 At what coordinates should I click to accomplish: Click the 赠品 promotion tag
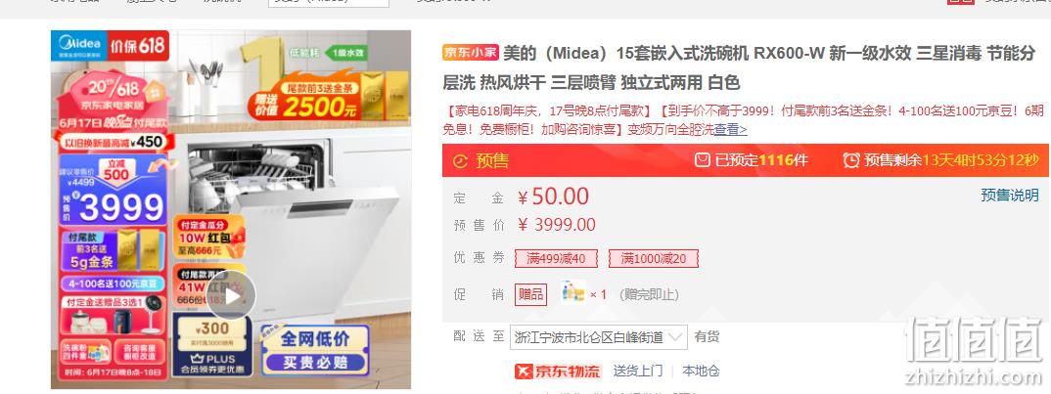(x=530, y=294)
